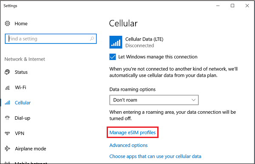Click the Find a setting search box
The height and width of the screenshot is (164, 255).
coord(51,39)
